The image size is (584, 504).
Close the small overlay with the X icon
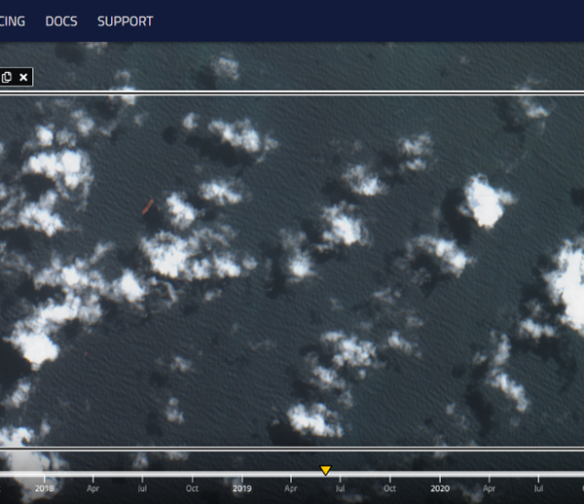[x=24, y=77]
